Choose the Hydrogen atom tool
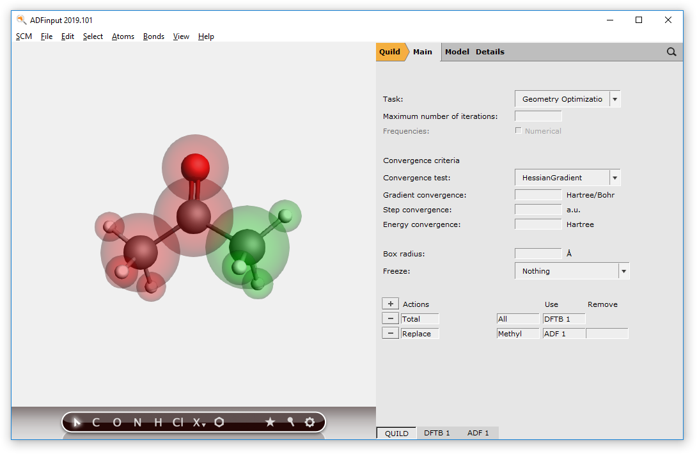The image size is (697, 454). click(x=158, y=422)
